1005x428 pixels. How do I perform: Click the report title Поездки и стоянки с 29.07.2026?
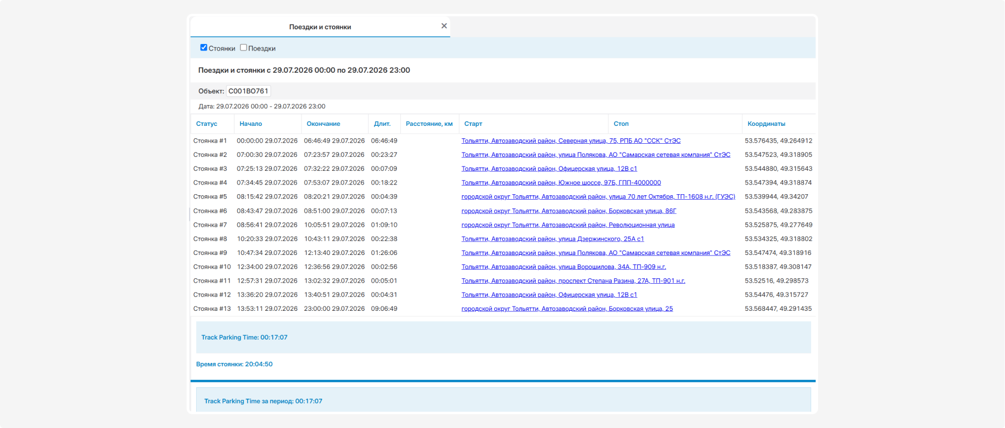tap(304, 71)
